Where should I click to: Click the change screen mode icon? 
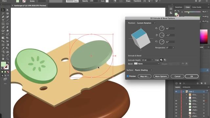5,79
